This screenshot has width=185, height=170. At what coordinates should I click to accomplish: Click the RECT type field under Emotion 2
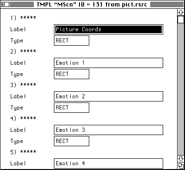tap(72, 108)
